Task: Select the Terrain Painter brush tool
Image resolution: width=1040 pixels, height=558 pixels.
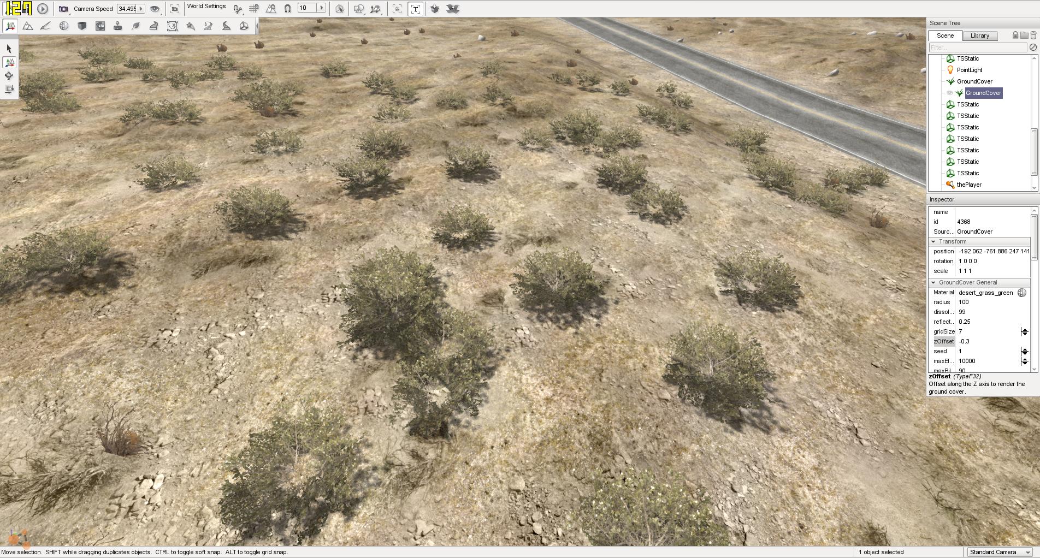Action: 46,26
